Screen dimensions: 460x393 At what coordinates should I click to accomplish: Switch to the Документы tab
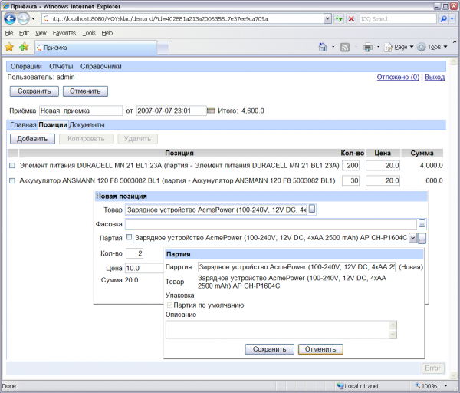pos(87,124)
